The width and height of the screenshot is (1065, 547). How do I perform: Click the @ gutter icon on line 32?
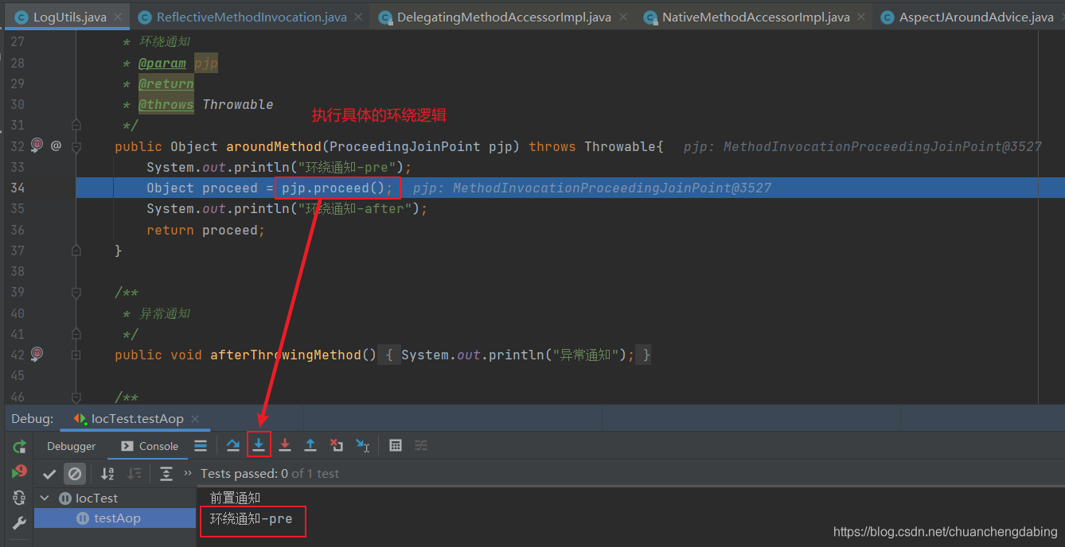[x=56, y=145]
